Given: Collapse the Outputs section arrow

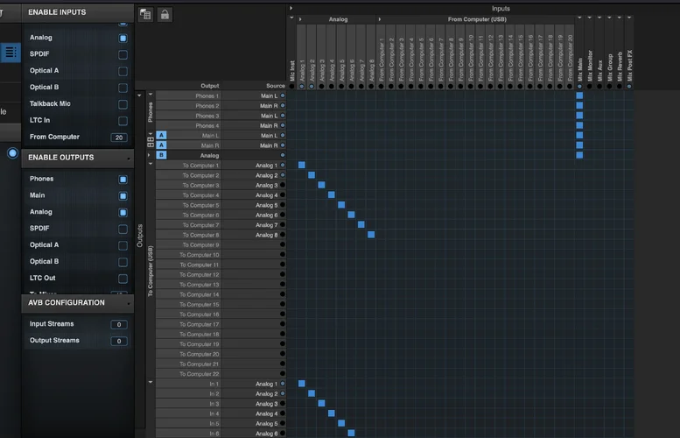Looking at the screenshot, I should point(139,95).
